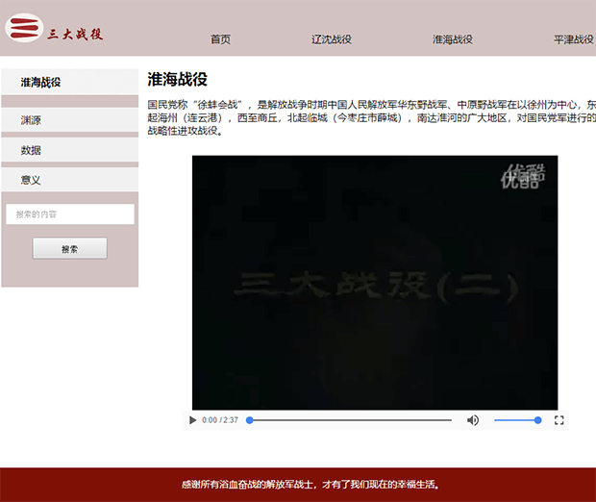Select 淮海战役 in the top navigation
596x502 pixels.
click(x=452, y=39)
